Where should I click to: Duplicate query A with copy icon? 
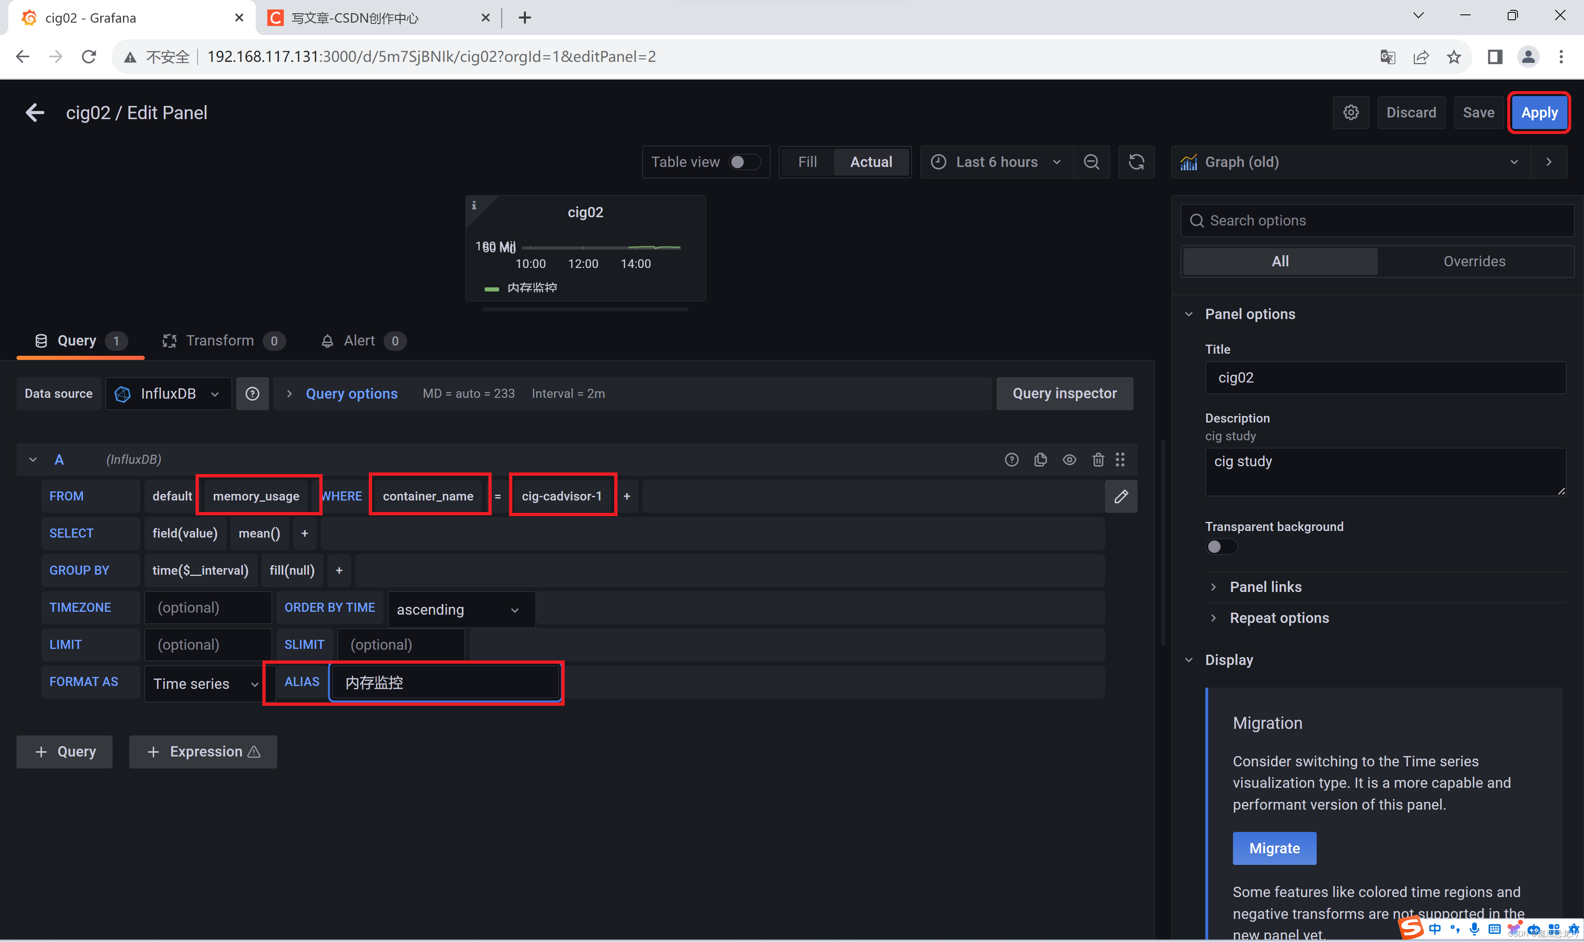(1040, 460)
